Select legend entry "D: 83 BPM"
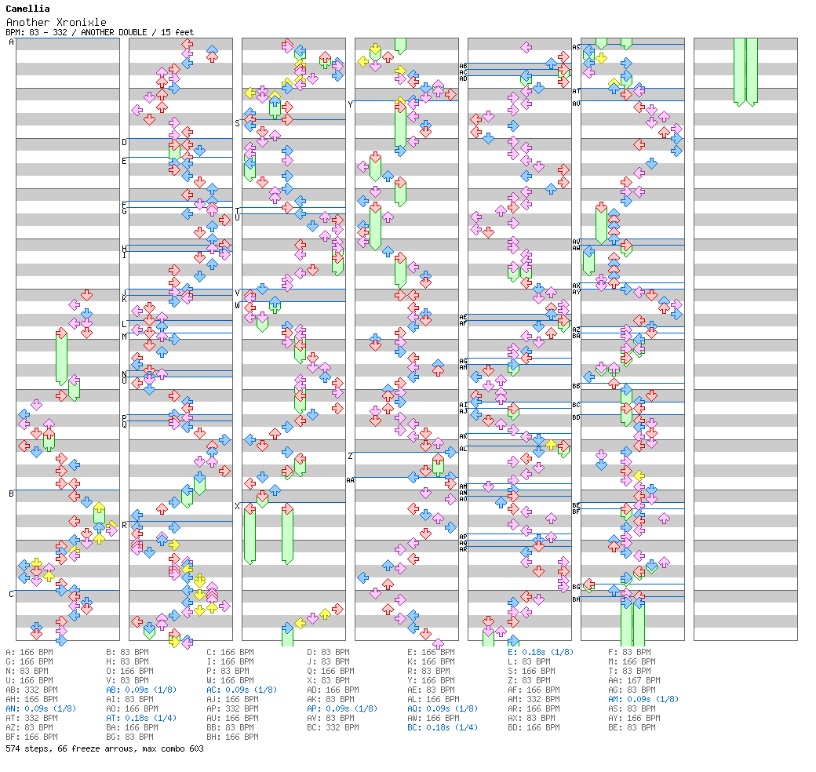 329,652
